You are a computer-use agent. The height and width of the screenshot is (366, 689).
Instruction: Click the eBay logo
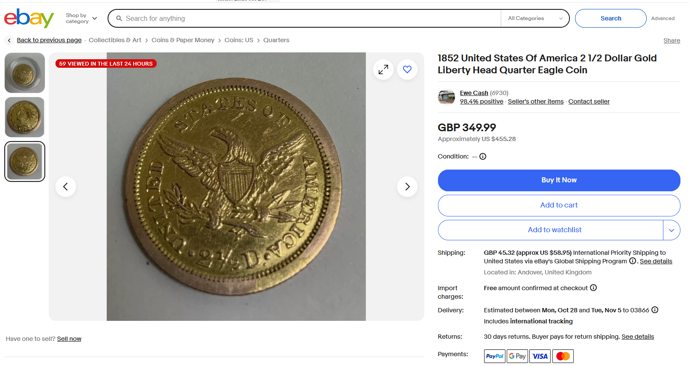click(x=29, y=18)
